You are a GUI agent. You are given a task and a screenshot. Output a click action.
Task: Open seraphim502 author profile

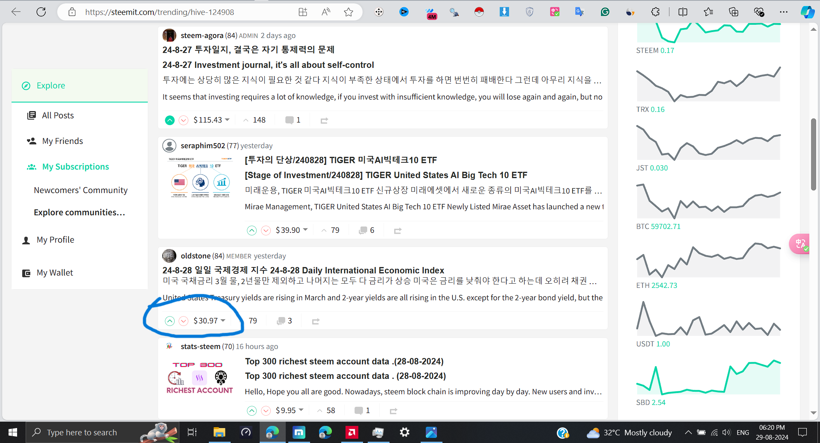[x=203, y=146]
